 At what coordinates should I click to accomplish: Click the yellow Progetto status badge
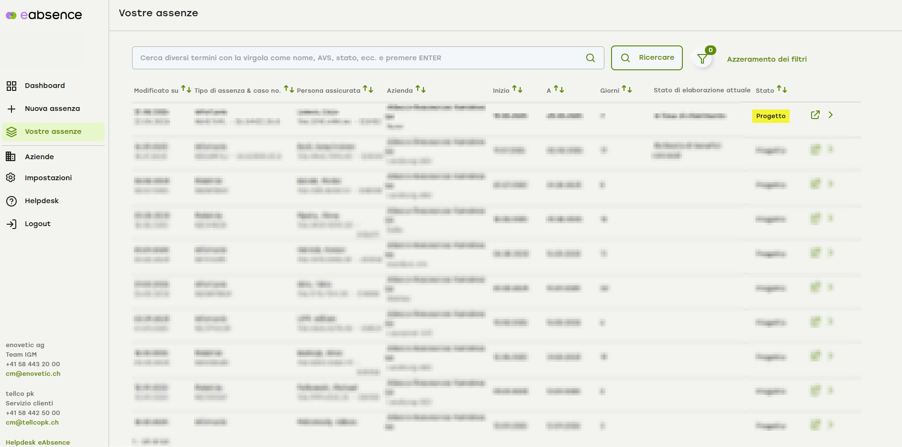770,116
